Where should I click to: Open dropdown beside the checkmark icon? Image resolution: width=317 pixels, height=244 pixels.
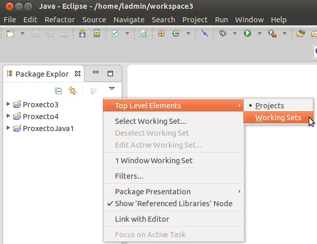(127, 33)
